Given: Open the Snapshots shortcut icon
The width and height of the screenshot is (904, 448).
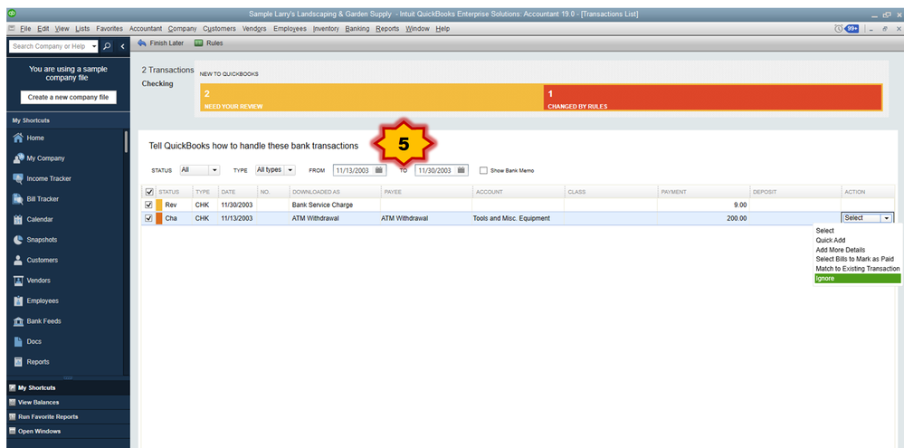Looking at the screenshot, I should pyautogui.click(x=18, y=240).
